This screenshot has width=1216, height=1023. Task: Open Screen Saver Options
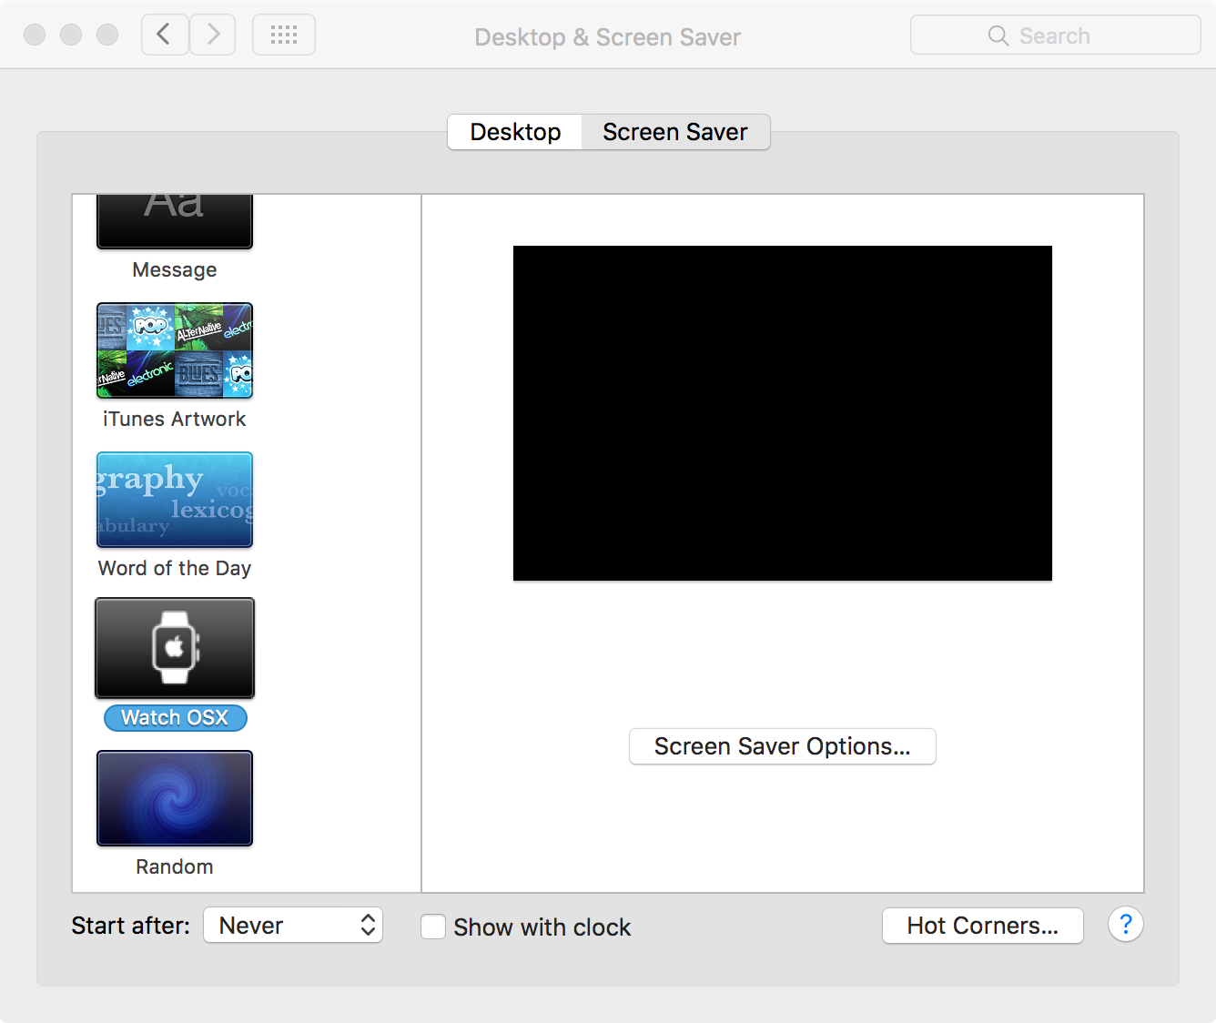click(x=783, y=746)
